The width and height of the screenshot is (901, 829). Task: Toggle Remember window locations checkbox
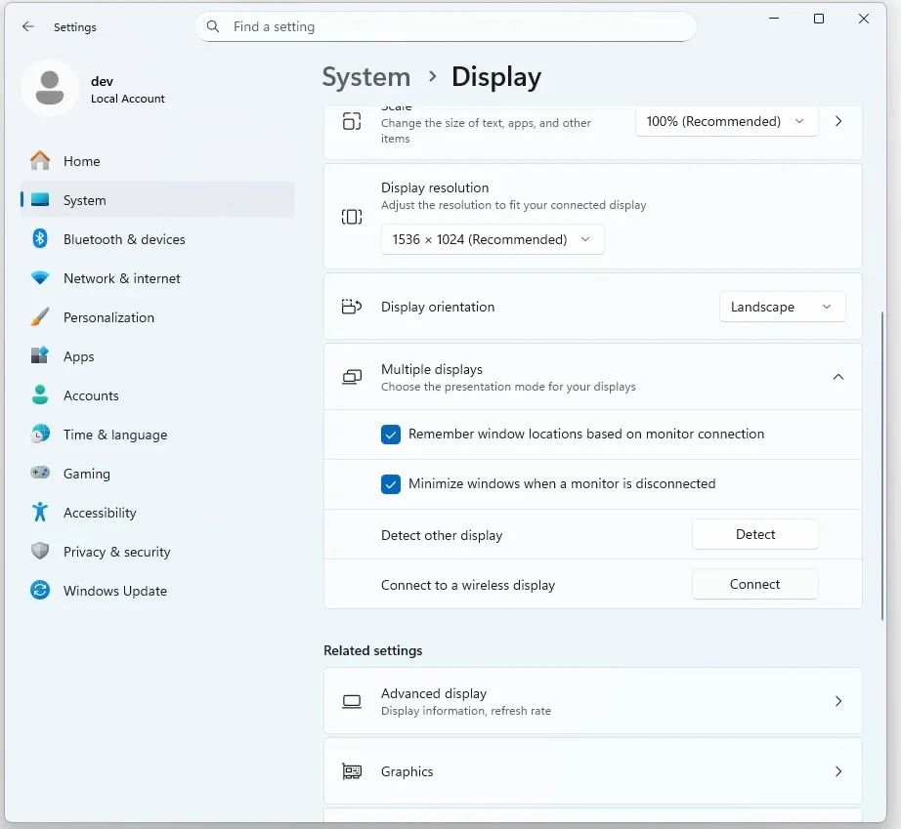(x=390, y=434)
